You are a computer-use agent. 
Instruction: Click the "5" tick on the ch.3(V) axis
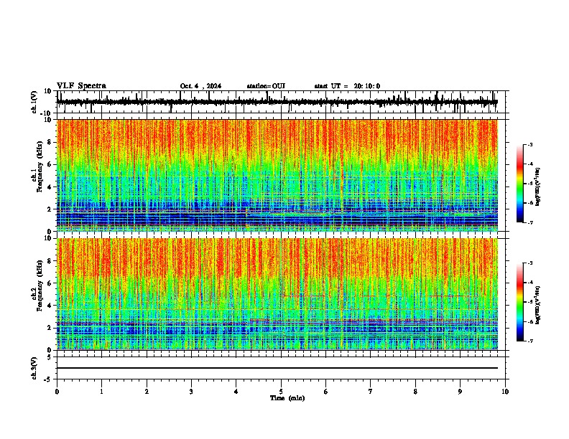pyautogui.click(x=50, y=357)
